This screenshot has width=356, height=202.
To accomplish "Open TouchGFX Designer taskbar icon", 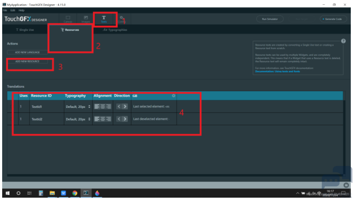I will [86, 193].
